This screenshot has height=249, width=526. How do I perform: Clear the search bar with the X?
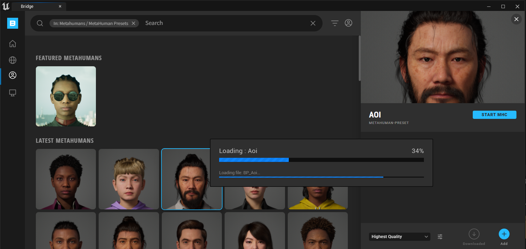(313, 23)
